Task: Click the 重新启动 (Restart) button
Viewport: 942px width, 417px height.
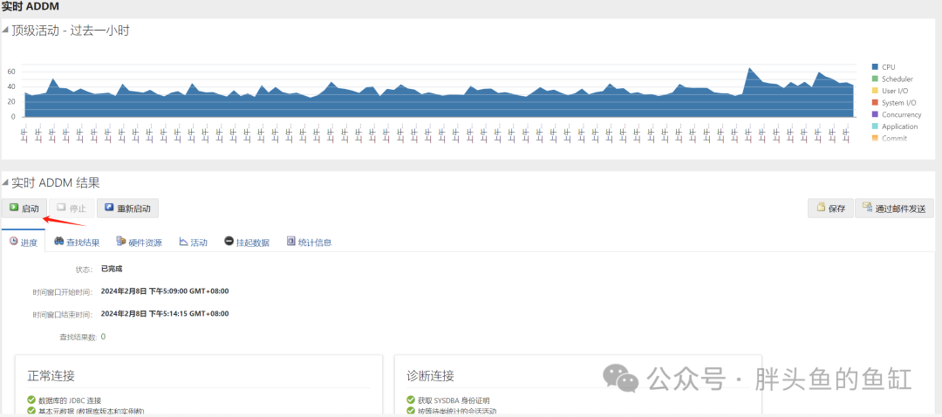Action: [x=128, y=208]
